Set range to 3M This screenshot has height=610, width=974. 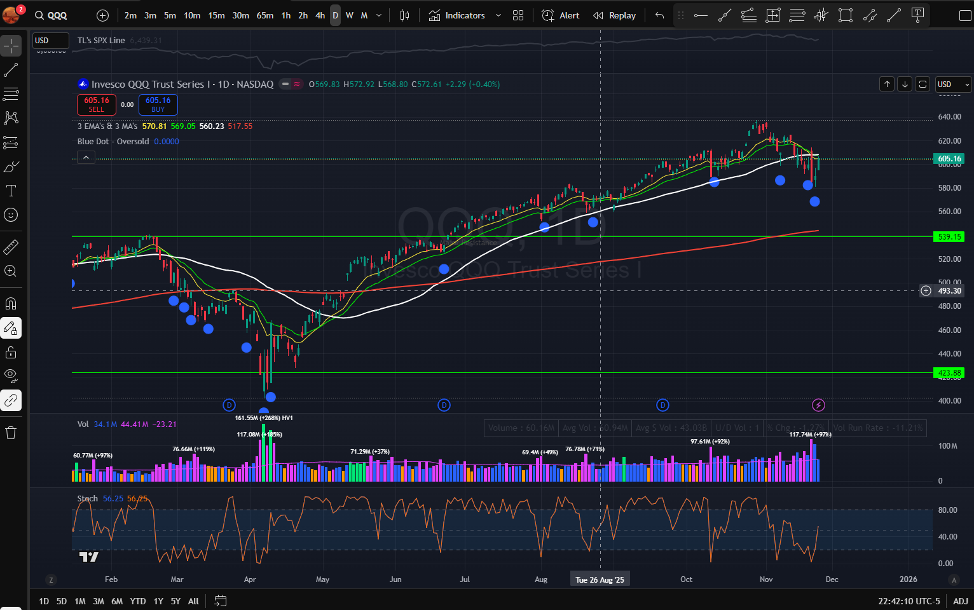99,601
